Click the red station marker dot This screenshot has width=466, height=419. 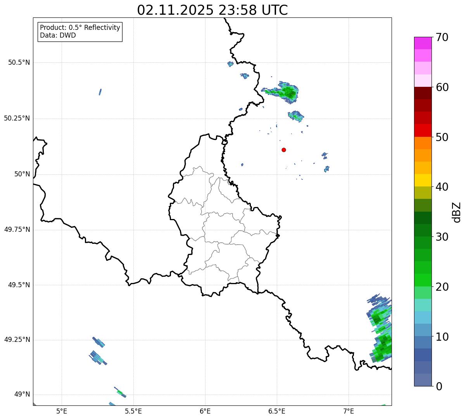[284, 150]
